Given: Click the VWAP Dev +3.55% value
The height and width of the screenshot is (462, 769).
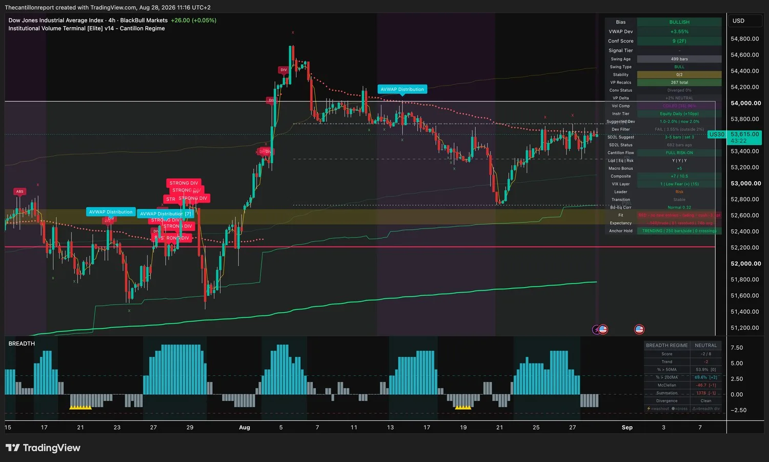Looking at the screenshot, I should [x=679, y=32].
